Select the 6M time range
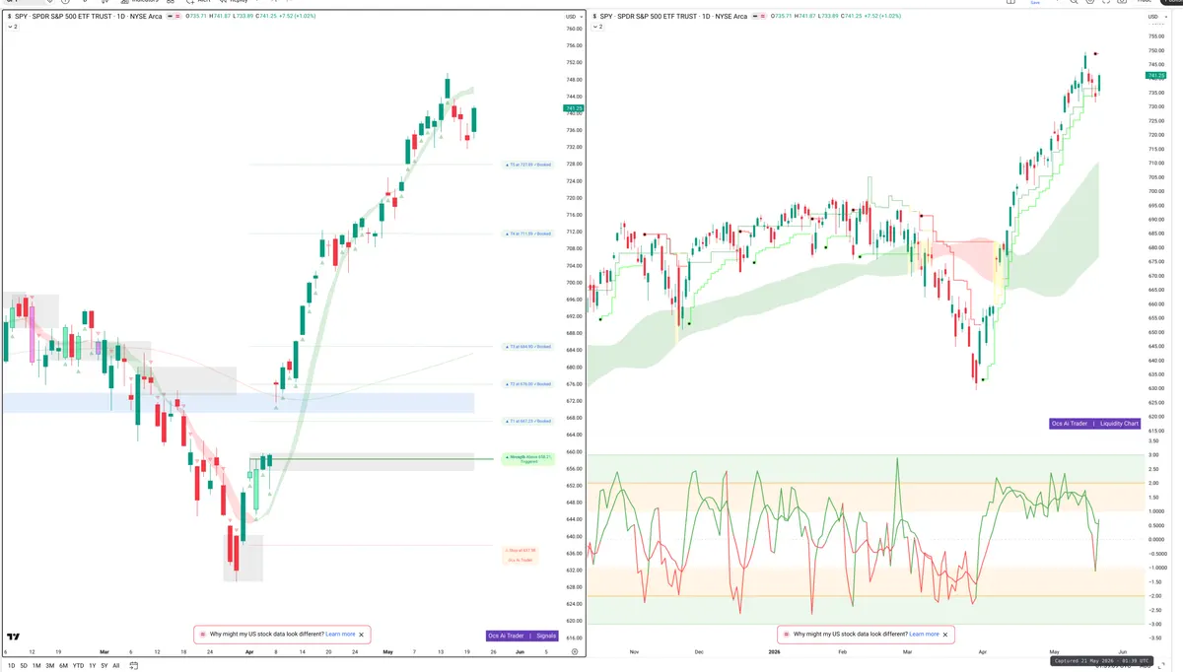This screenshot has height=672, width=1183. [x=63, y=666]
